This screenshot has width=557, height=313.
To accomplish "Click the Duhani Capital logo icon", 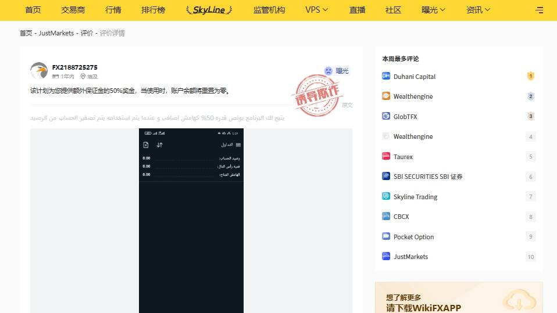I will (x=386, y=76).
